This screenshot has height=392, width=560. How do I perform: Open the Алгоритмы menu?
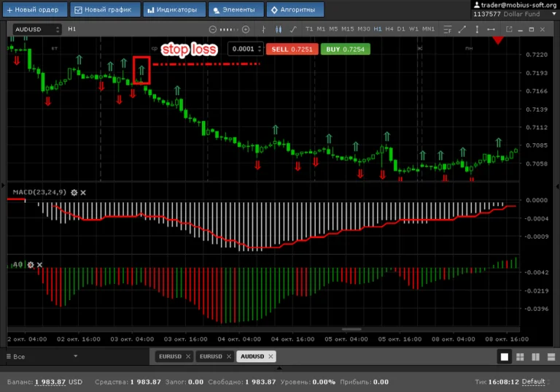(x=295, y=9)
